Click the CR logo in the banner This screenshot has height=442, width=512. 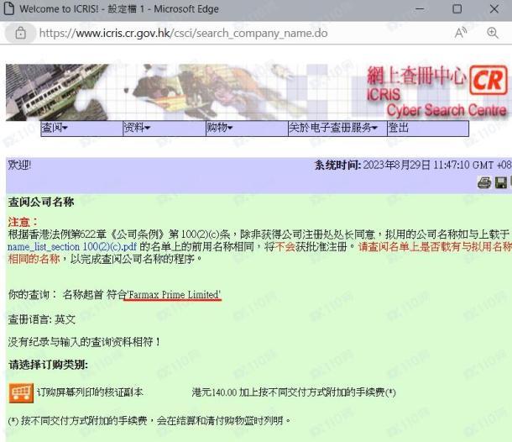488,81
